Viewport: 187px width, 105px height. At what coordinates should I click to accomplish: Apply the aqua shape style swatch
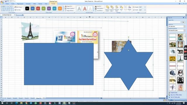tap(54, 8)
